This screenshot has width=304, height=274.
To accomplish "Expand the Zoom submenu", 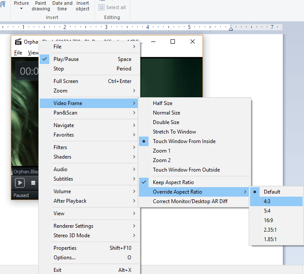I will [x=89, y=91].
